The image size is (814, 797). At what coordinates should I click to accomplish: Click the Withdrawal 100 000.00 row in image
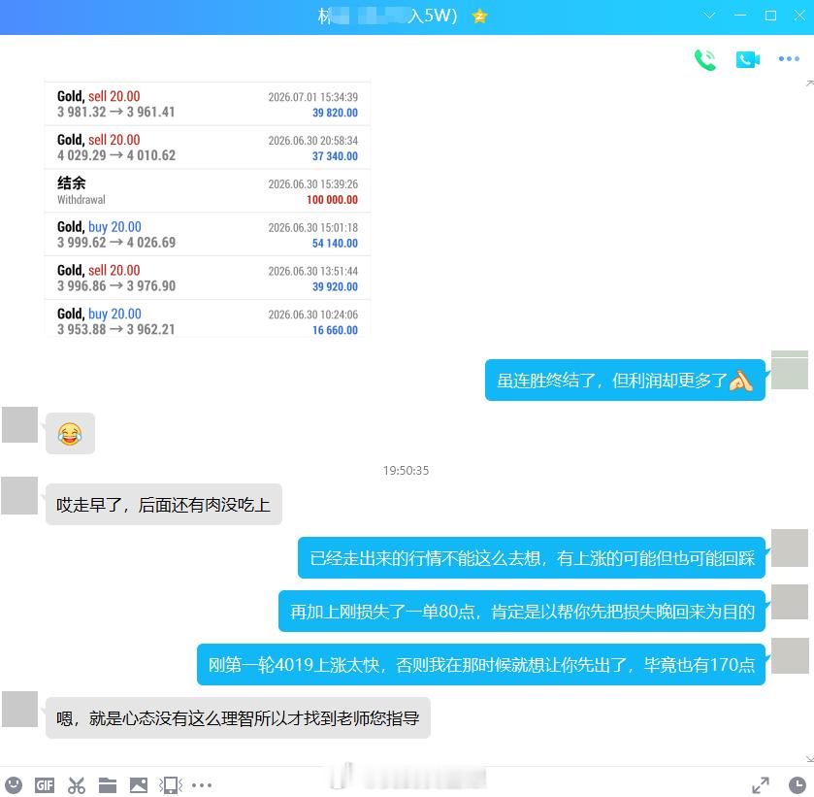click(208, 191)
